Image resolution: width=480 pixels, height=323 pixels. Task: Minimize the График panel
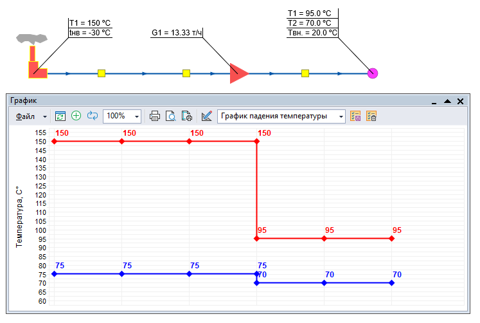pos(434,102)
